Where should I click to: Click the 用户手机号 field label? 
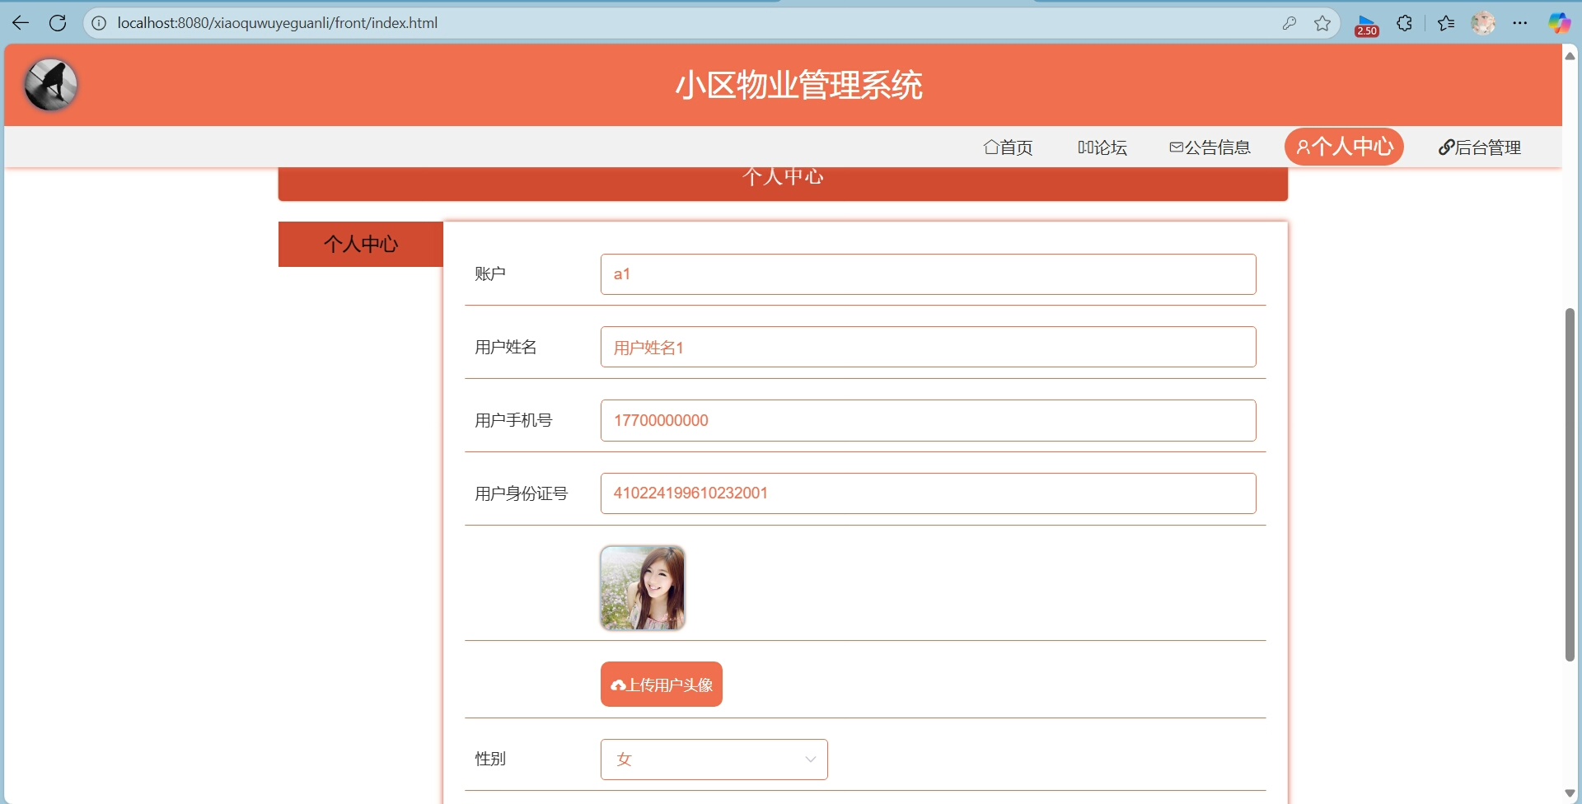coord(513,420)
